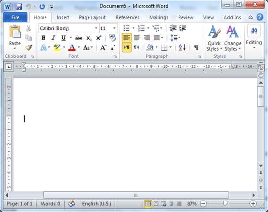
Task: Open borders dropdown arrow
Action: pos(170,47)
